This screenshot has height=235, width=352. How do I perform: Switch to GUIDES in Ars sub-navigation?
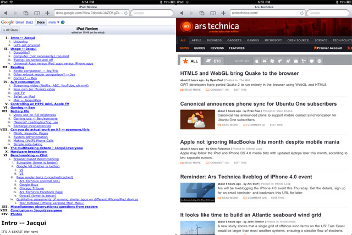(199, 48)
